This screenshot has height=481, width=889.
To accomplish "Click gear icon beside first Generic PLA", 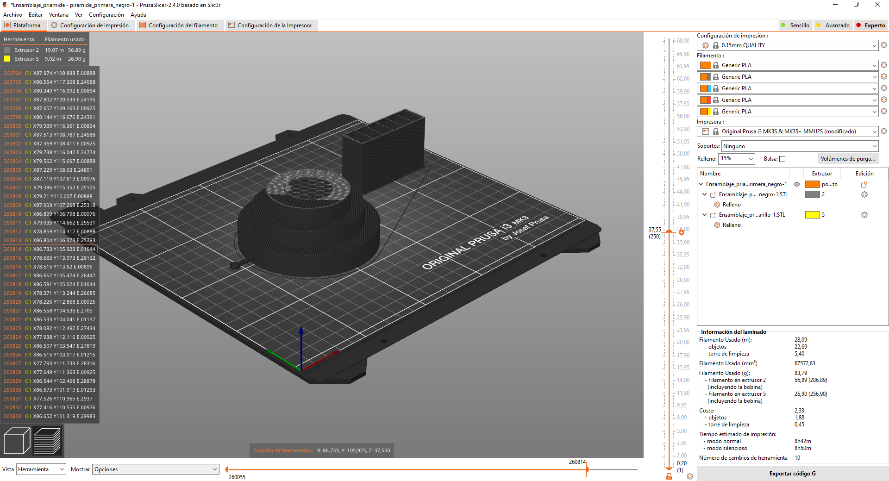I will point(883,65).
